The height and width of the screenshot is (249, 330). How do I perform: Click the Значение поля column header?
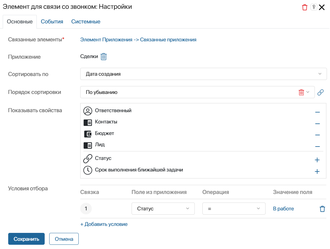pos(293,192)
